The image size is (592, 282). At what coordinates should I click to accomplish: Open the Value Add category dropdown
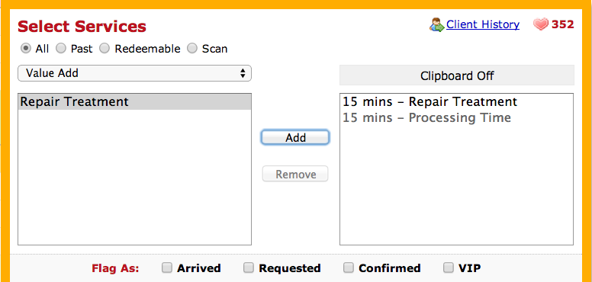[x=134, y=73]
